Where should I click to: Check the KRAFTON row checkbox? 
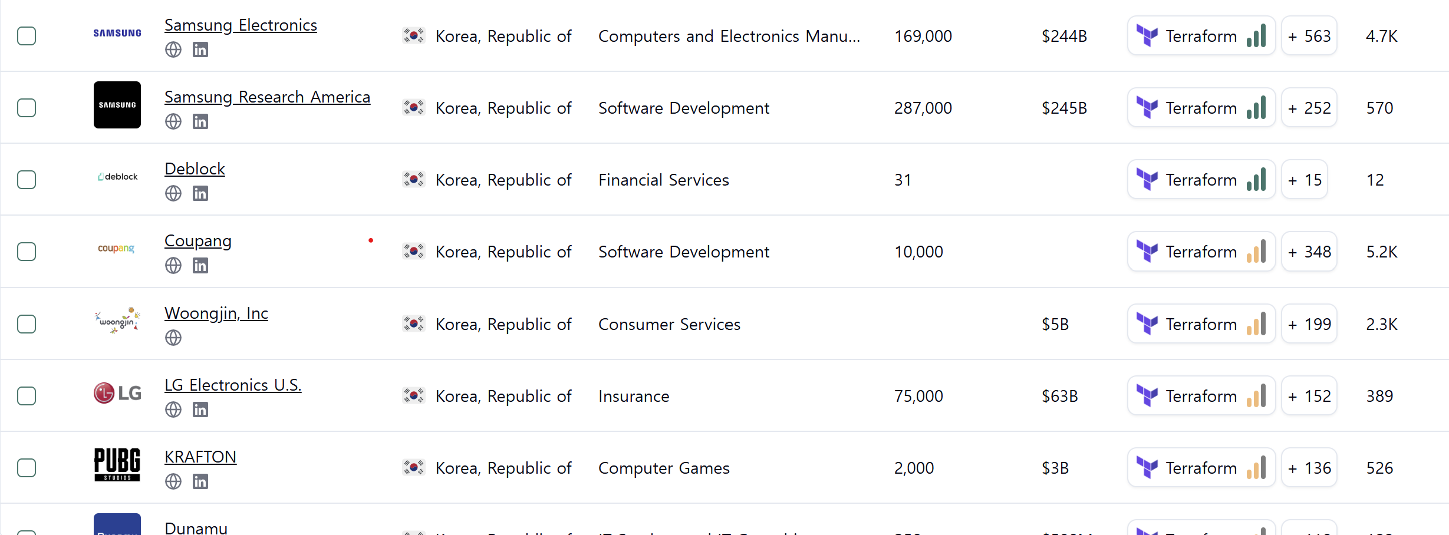pyautogui.click(x=27, y=468)
